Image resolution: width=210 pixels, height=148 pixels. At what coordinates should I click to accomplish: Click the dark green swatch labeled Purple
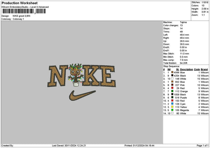[172, 97]
